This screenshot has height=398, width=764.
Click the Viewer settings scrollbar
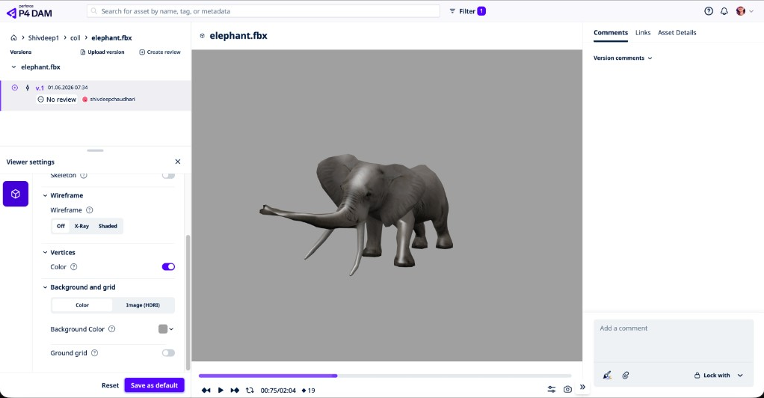[x=188, y=302]
